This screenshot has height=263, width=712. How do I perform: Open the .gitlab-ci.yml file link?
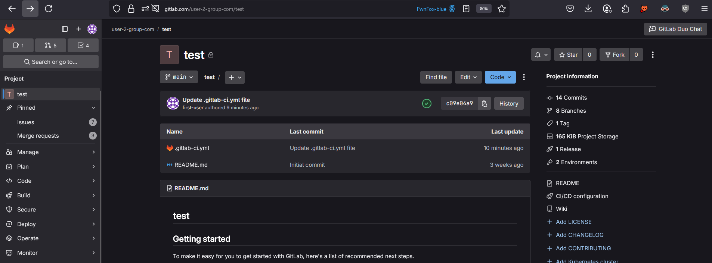(x=192, y=148)
